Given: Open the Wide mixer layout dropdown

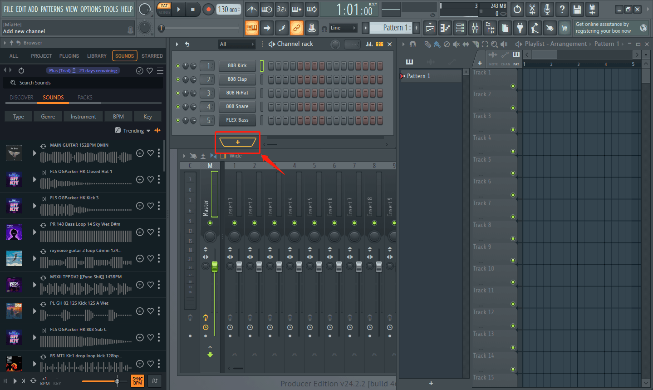Looking at the screenshot, I should (236, 156).
